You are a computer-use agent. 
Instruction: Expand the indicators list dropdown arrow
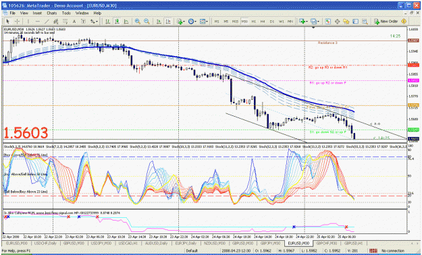point(184,22)
